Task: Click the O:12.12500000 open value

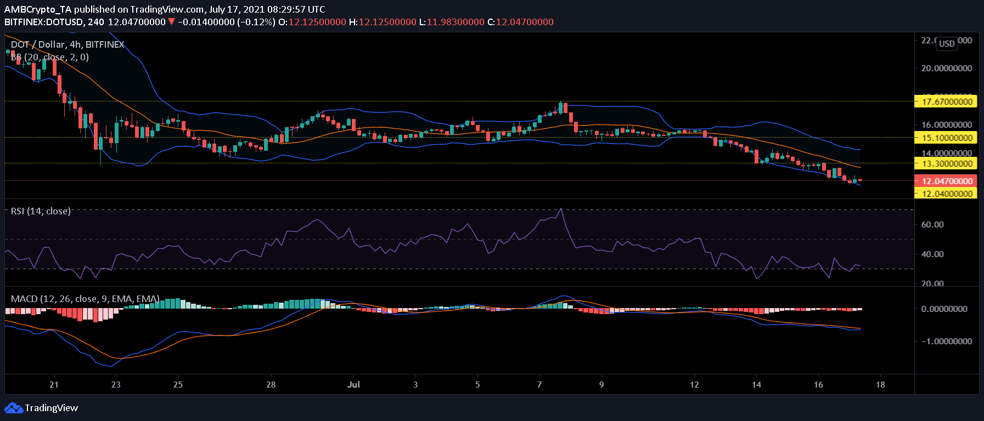Action: point(312,22)
